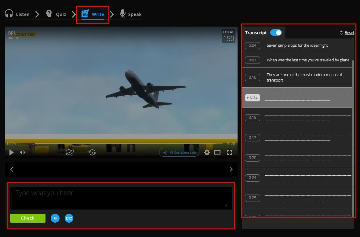Click the replay loop icon
The height and width of the screenshot is (237, 360).
[x=92, y=152]
